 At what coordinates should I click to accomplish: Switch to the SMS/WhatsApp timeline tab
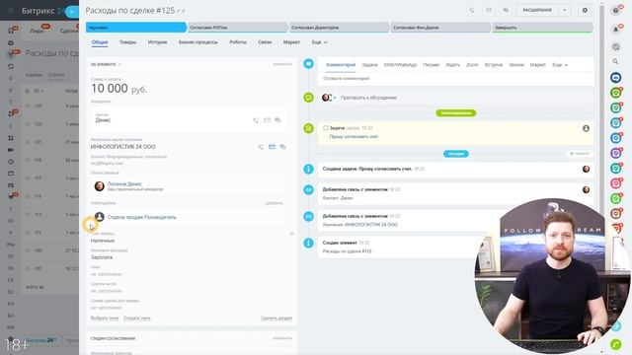pos(400,65)
